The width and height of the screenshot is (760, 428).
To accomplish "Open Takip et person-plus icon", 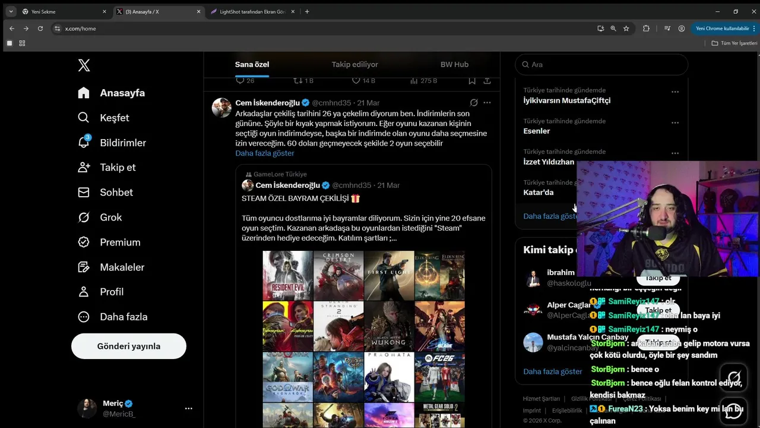I will coord(84,167).
